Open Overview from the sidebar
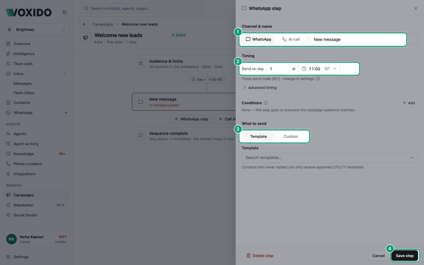 tap(37, 44)
